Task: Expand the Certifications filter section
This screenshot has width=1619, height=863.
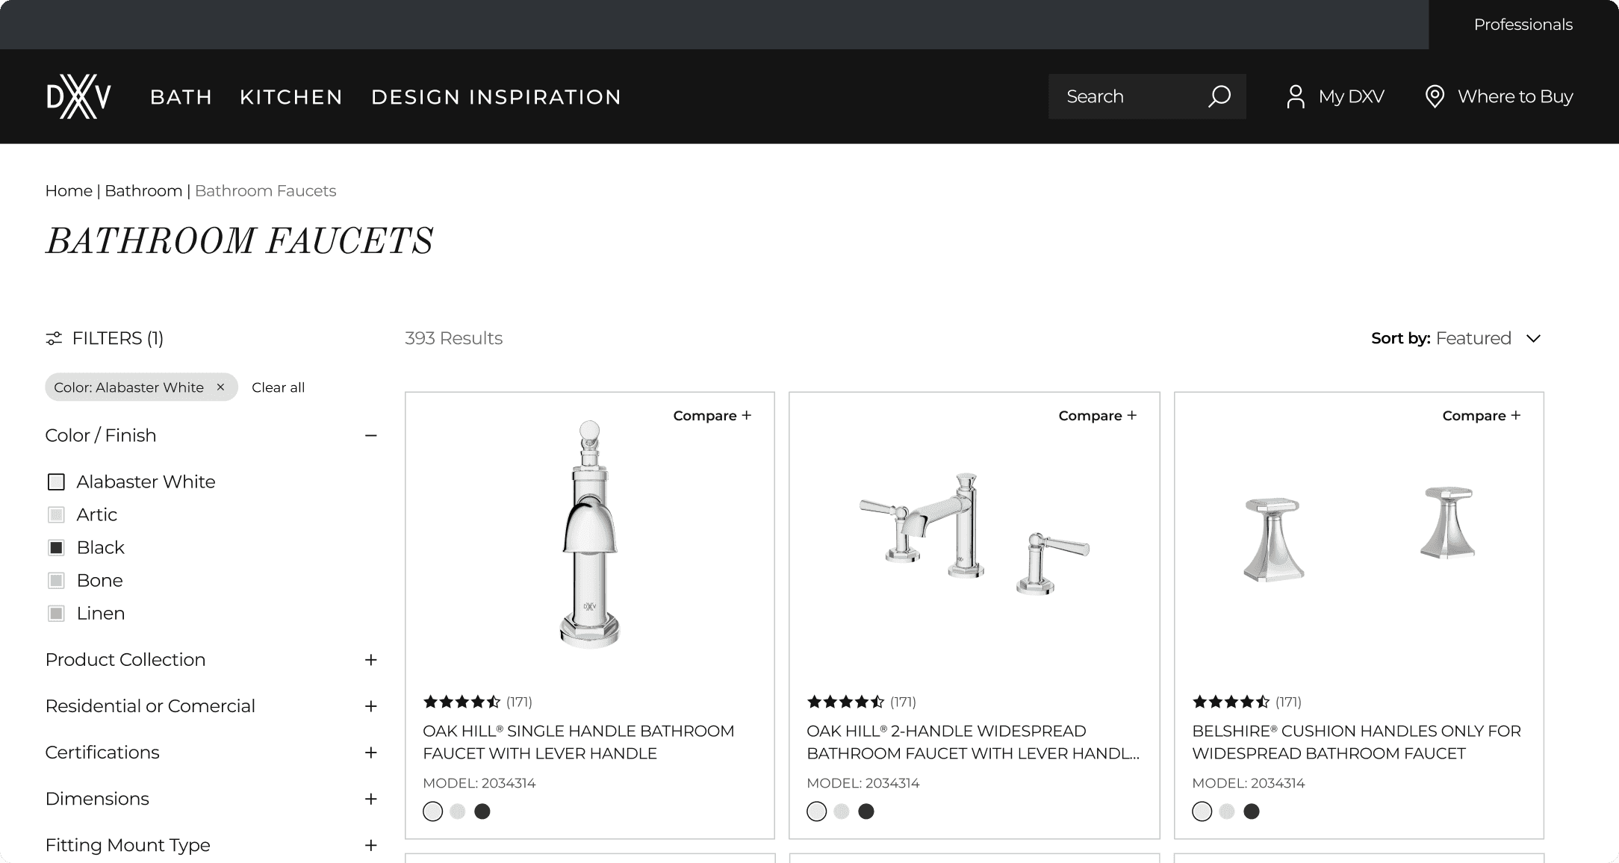Action: click(x=370, y=753)
